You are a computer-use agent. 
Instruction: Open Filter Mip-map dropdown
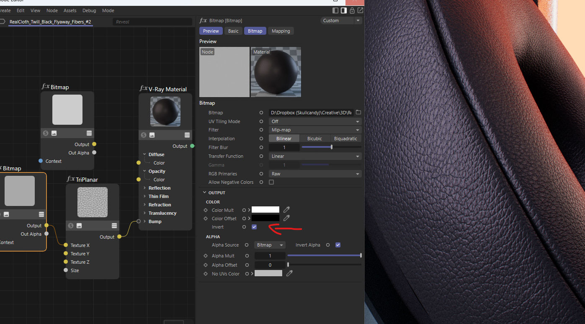click(315, 130)
